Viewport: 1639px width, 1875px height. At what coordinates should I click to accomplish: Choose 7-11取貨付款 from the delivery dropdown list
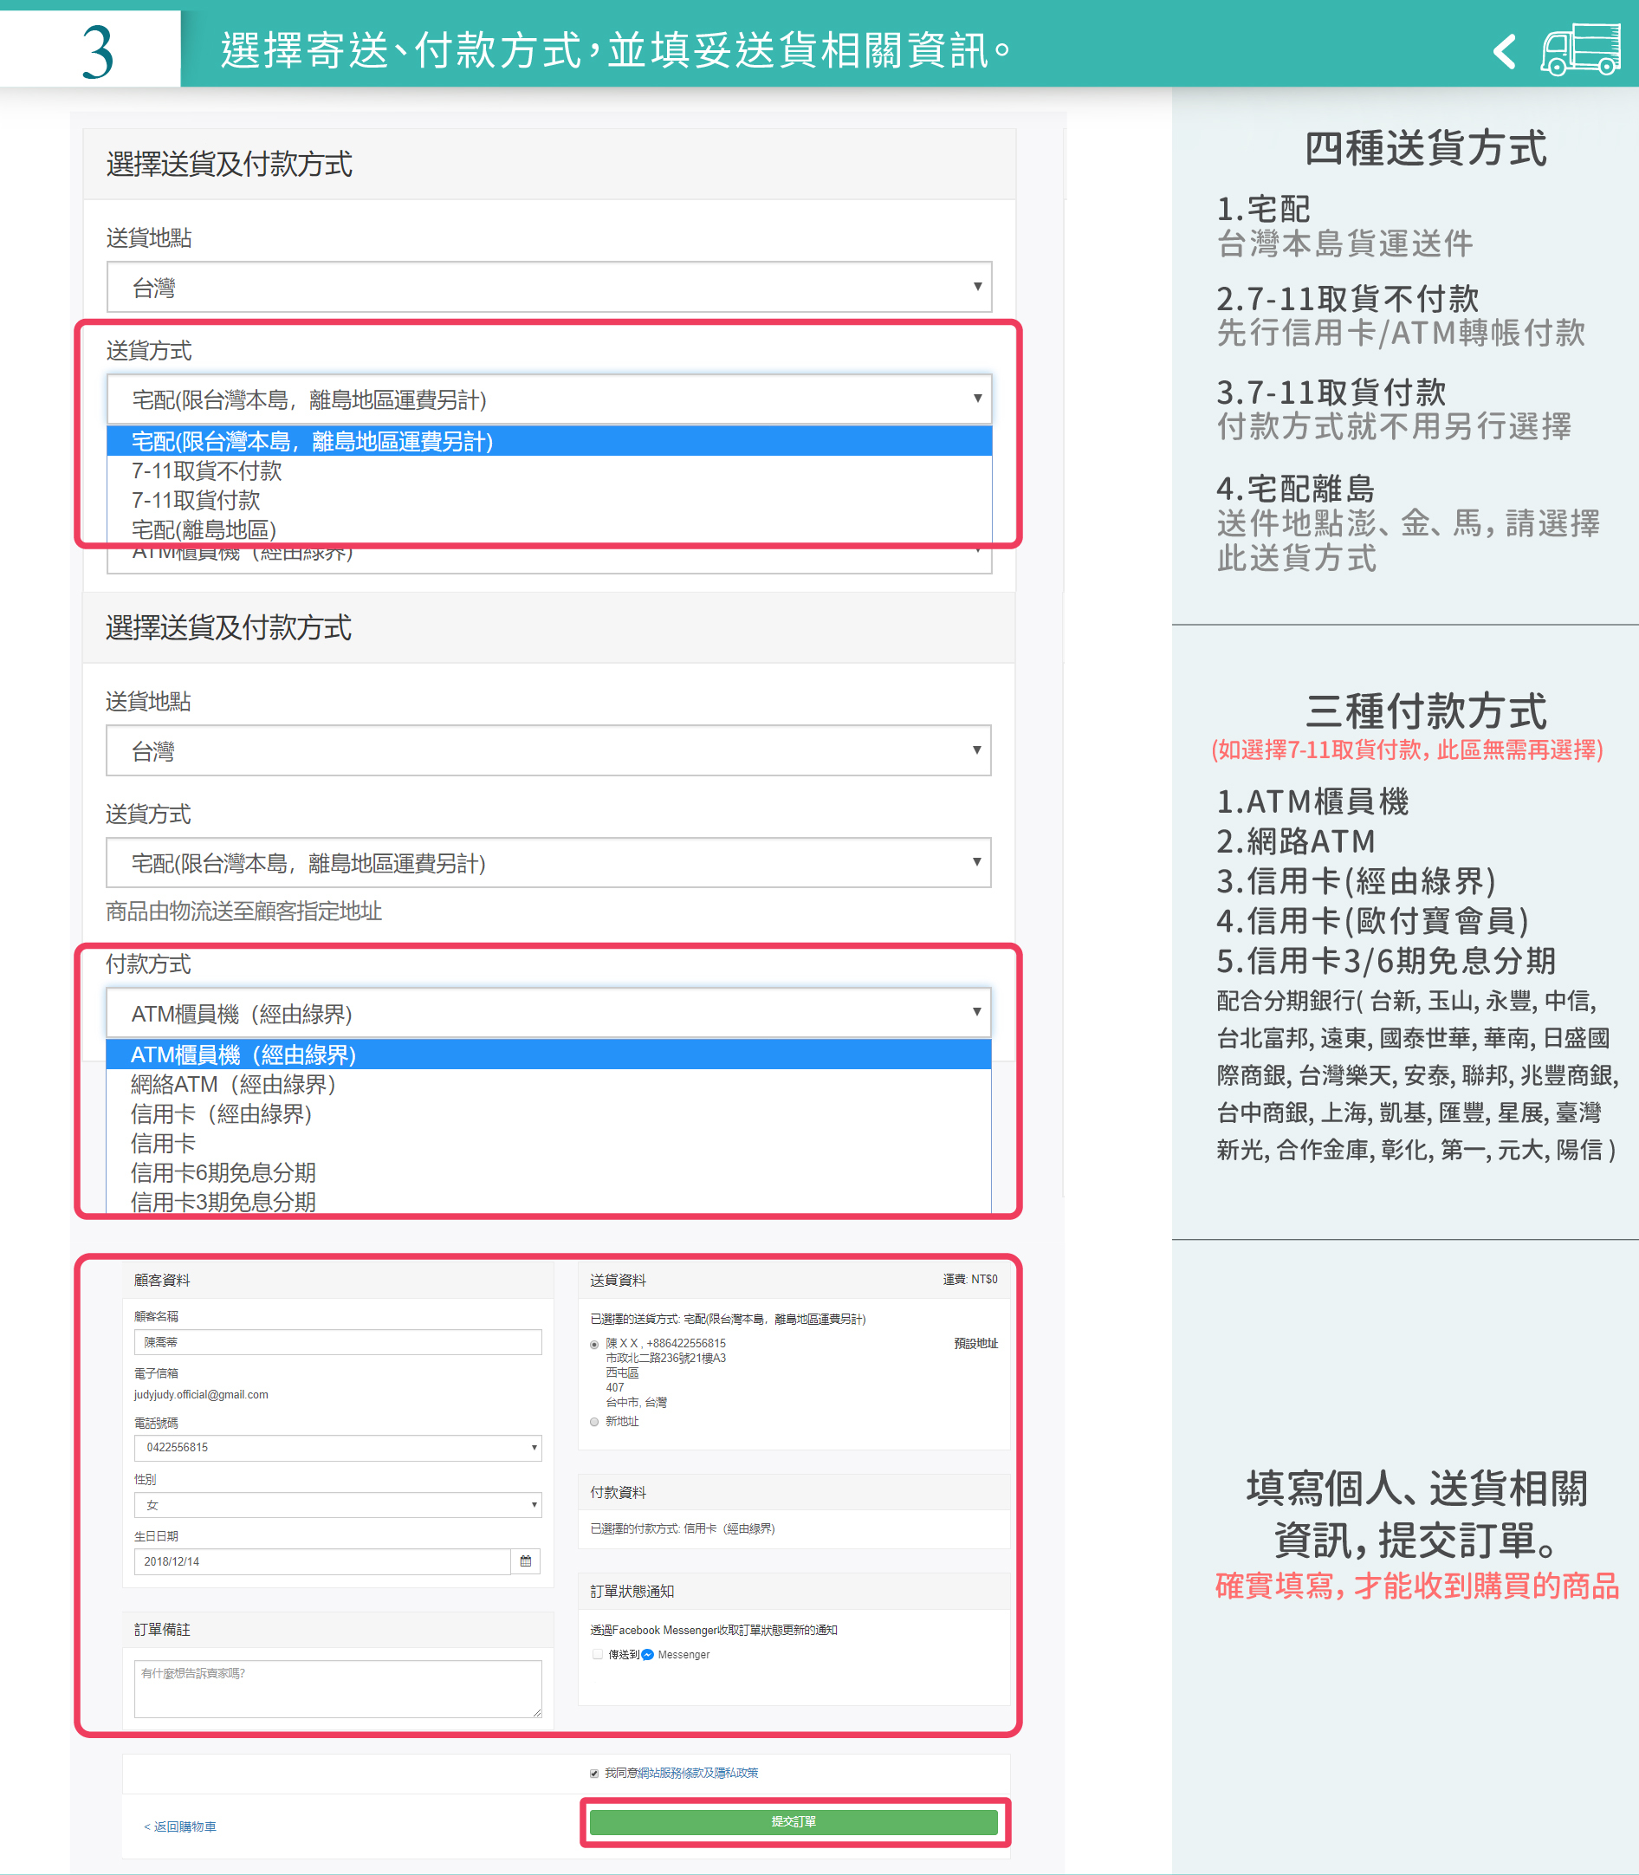548,499
